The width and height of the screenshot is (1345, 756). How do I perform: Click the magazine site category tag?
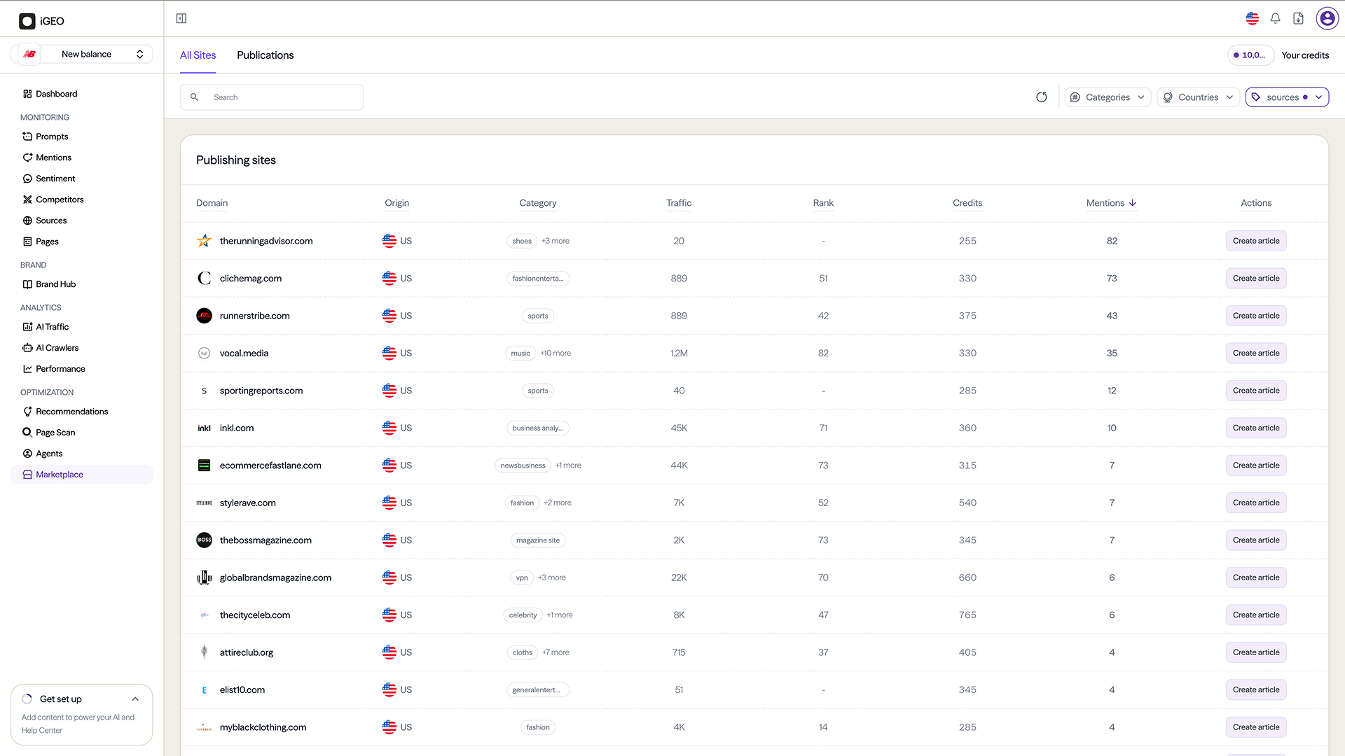coord(538,540)
